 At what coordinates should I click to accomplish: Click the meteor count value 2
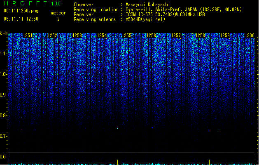(58, 19)
